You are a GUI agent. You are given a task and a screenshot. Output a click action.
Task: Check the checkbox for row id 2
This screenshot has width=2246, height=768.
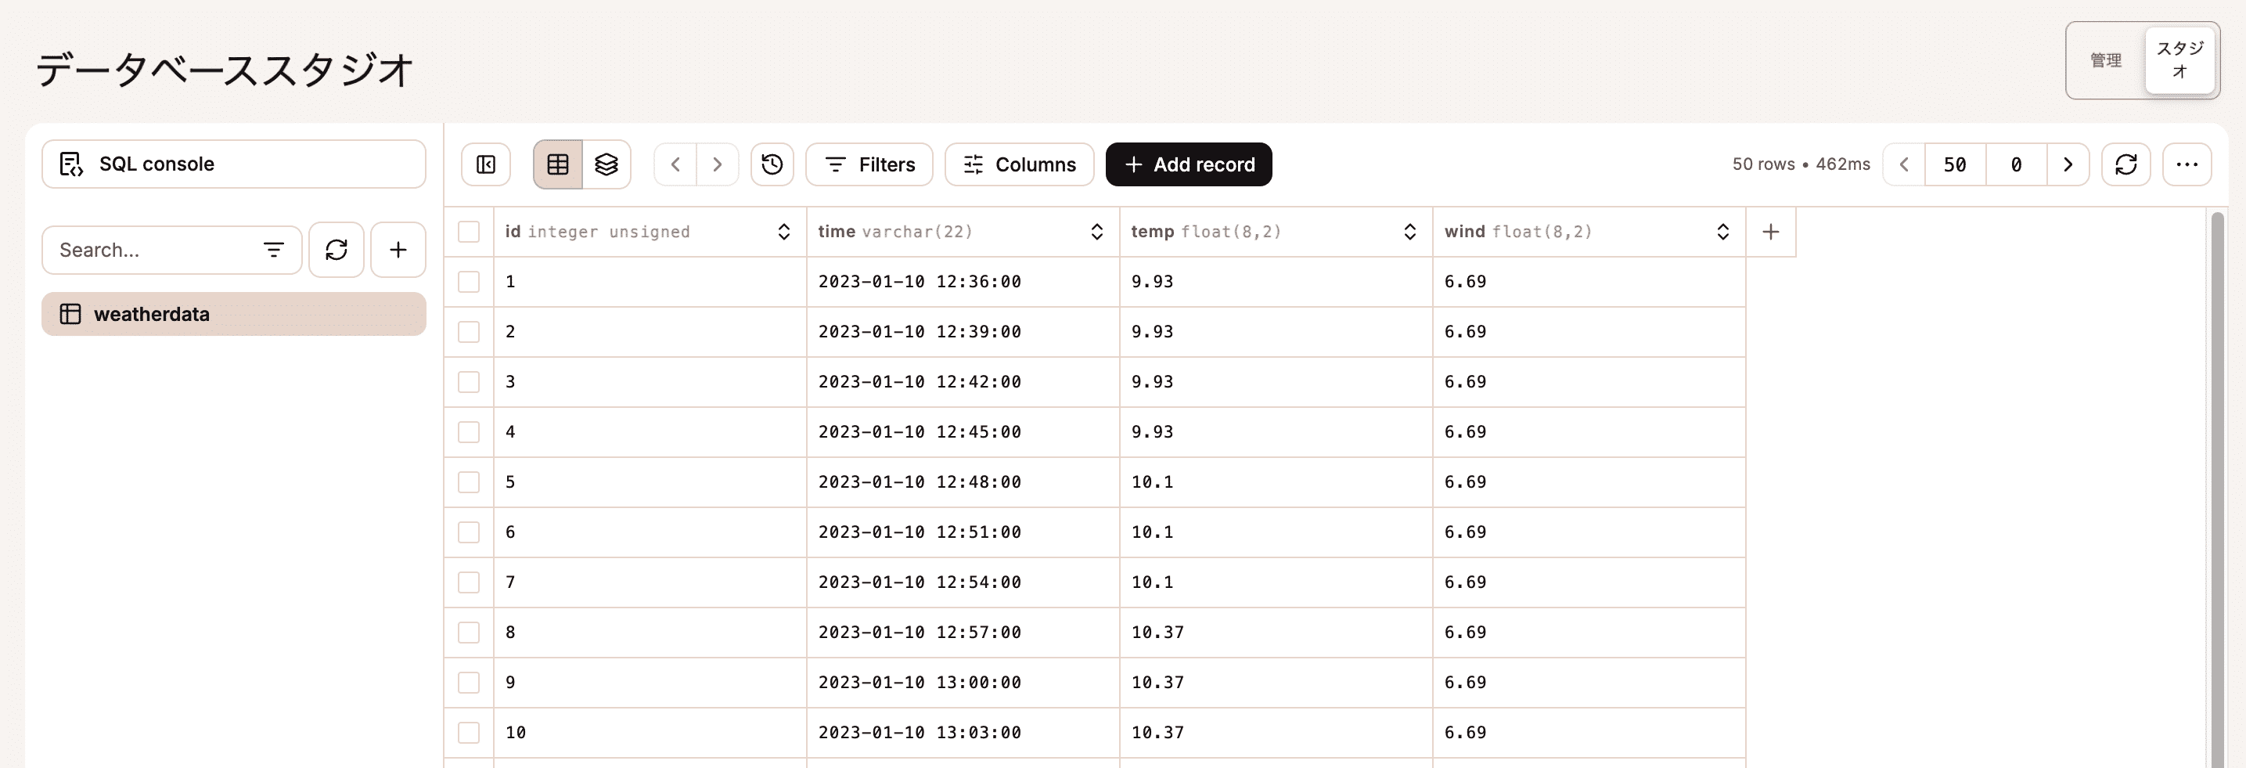469,332
